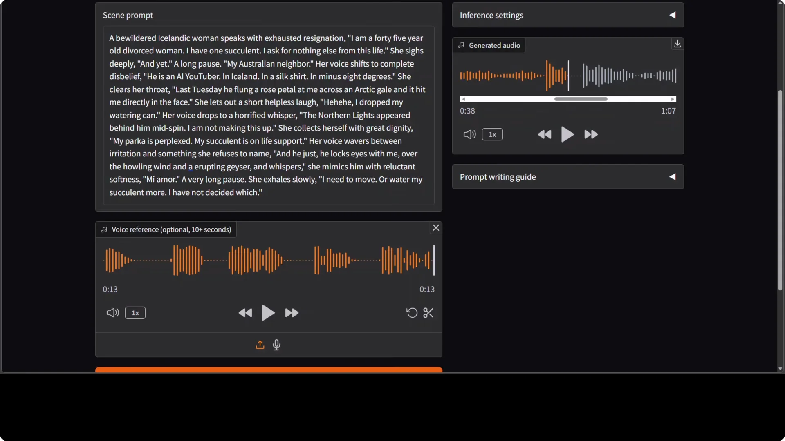Click the page vertical scrollbar thumb
This screenshot has height=441, width=785.
click(x=780, y=190)
